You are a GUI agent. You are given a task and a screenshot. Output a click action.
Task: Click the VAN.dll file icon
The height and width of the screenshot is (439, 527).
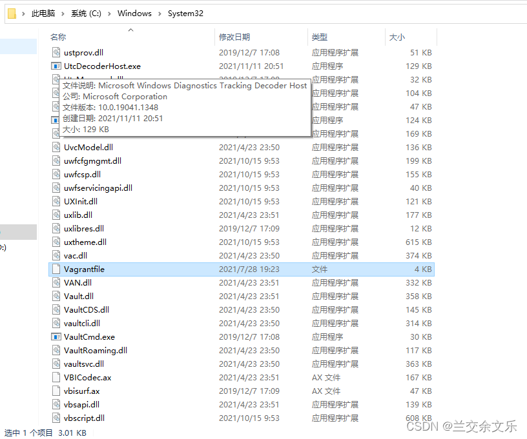pos(56,282)
